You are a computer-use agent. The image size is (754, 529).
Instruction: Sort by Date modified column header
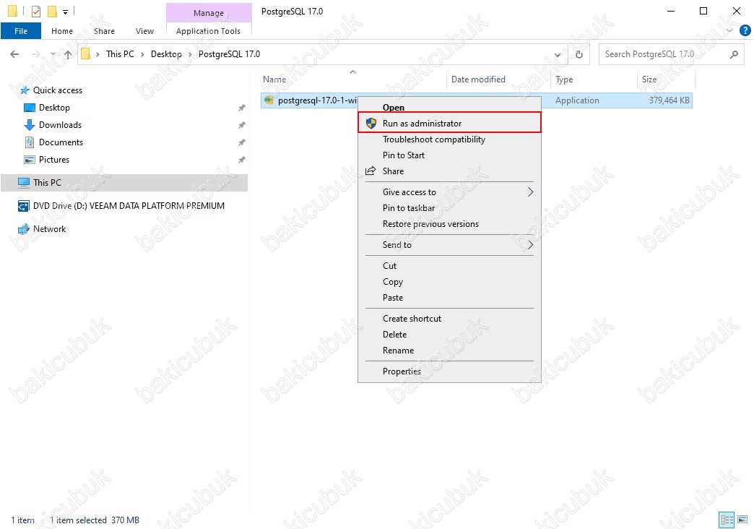pos(498,79)
